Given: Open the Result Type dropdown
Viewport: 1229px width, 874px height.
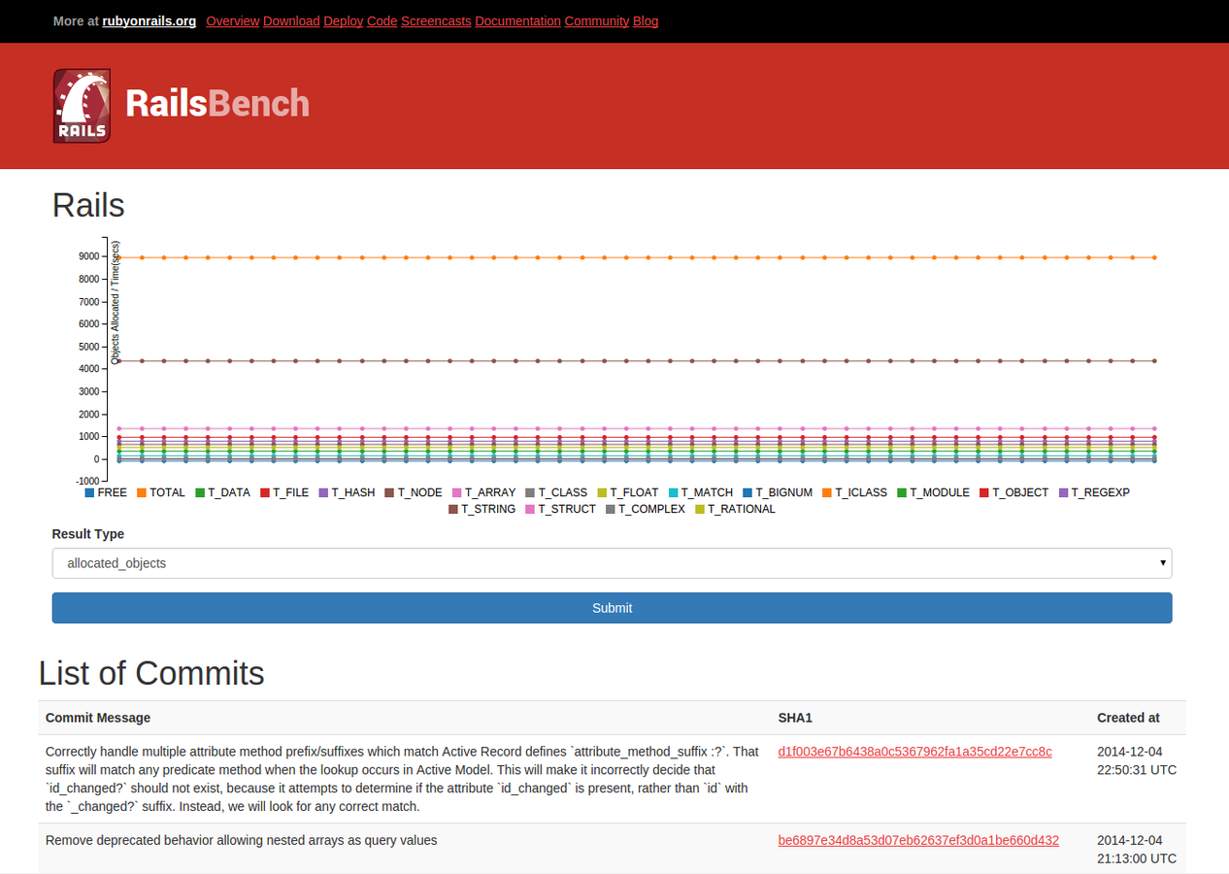Looking at the screenshot, I should click(612, 563).
